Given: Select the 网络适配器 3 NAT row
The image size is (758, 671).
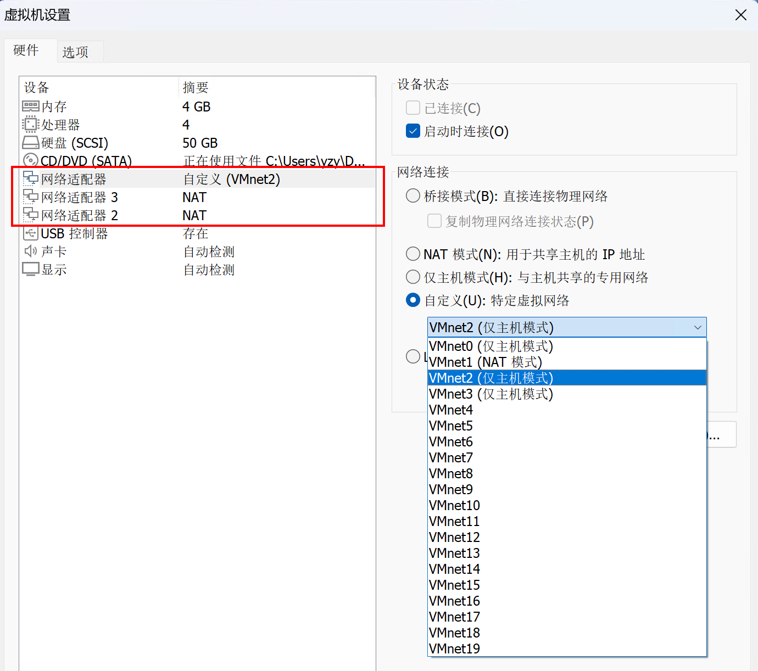Looking at the screenshot, I should click(x=198, y=197).
